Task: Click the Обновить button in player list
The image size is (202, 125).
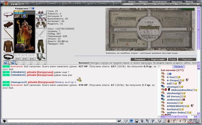Action: click(178, 67)
